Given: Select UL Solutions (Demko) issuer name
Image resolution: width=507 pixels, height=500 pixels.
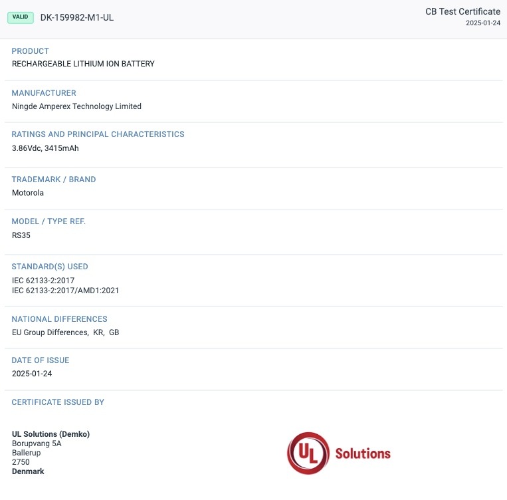Looking at the screenshot, I should click(x=51, y=434).
